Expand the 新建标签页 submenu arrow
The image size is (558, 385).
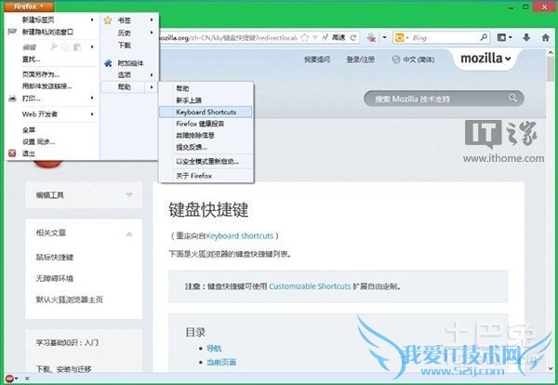tap(92, 20)
